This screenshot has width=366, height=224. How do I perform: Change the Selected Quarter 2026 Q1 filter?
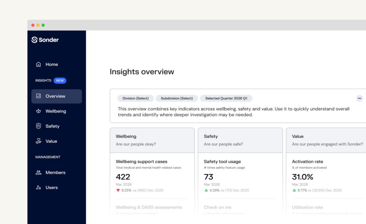(x=226, y=98)
